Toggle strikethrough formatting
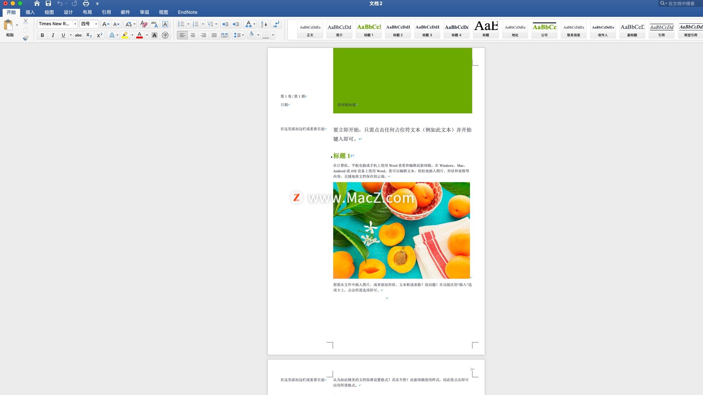This screenshot has height=395, width=703. (x=78, y=35)
